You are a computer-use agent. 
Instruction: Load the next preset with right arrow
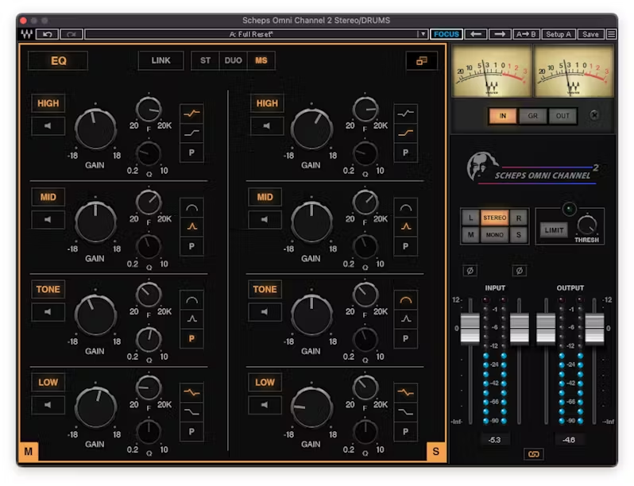click(500, 34)
